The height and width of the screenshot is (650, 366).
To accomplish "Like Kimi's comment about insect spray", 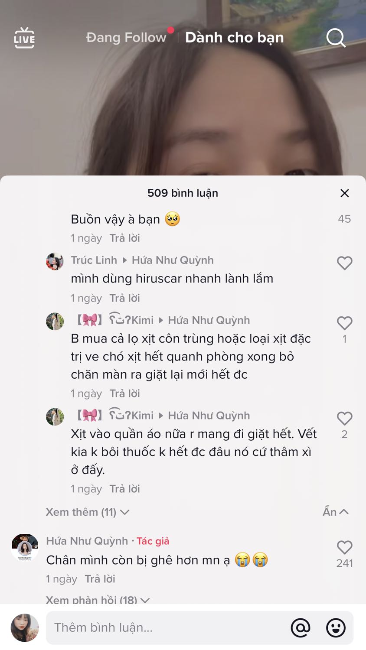I will 345,323.
